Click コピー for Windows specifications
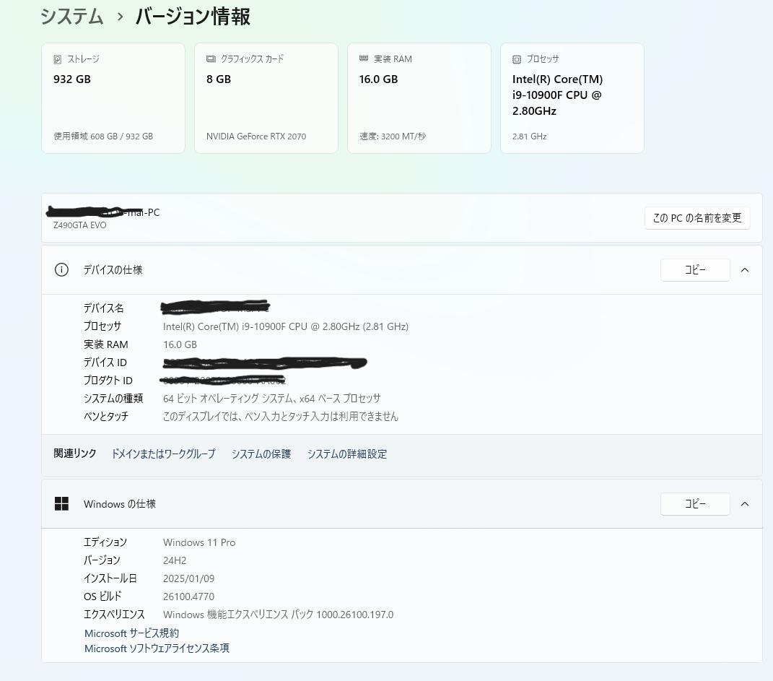The width and height of the screenshot is (773, 681). 694,504
